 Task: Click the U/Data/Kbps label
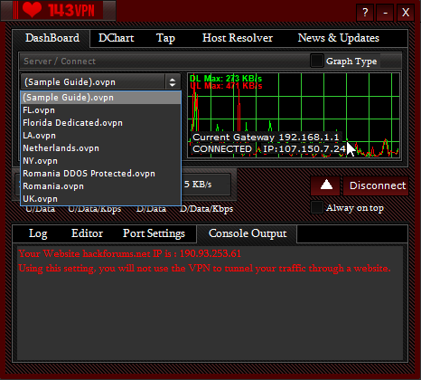(x=95, y=209)
